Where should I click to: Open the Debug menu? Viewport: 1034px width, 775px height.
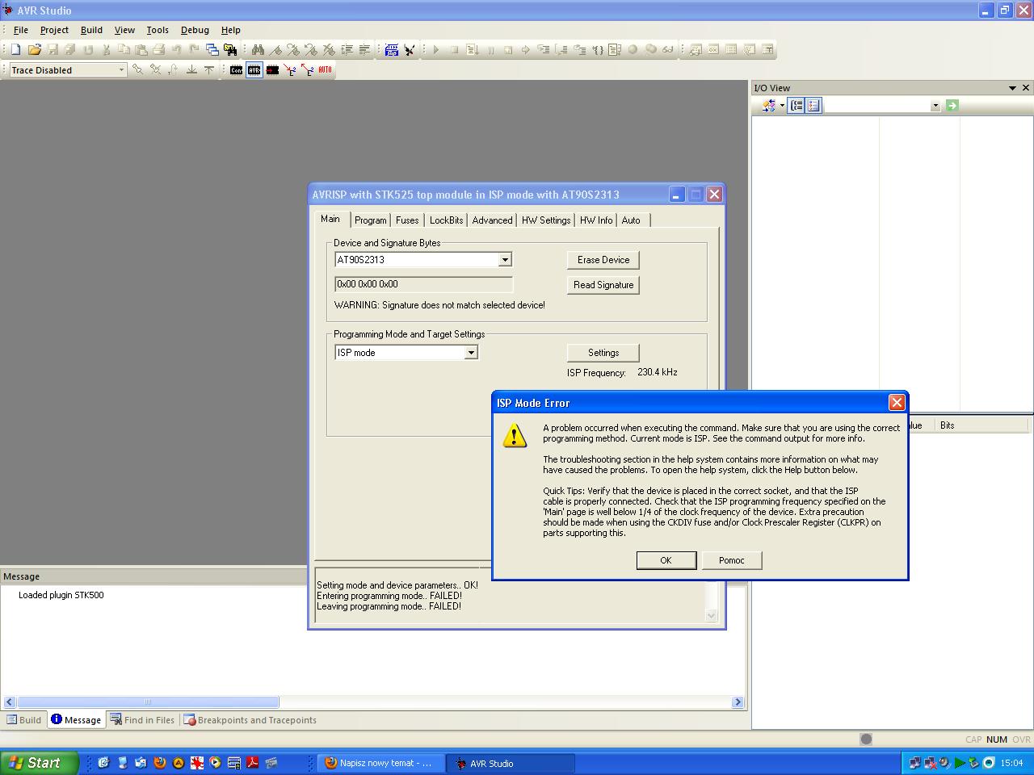(x=195, y=30)
